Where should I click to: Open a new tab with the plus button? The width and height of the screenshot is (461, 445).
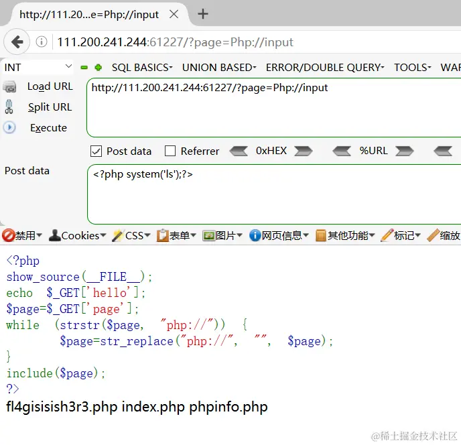(x=203, y=14)
